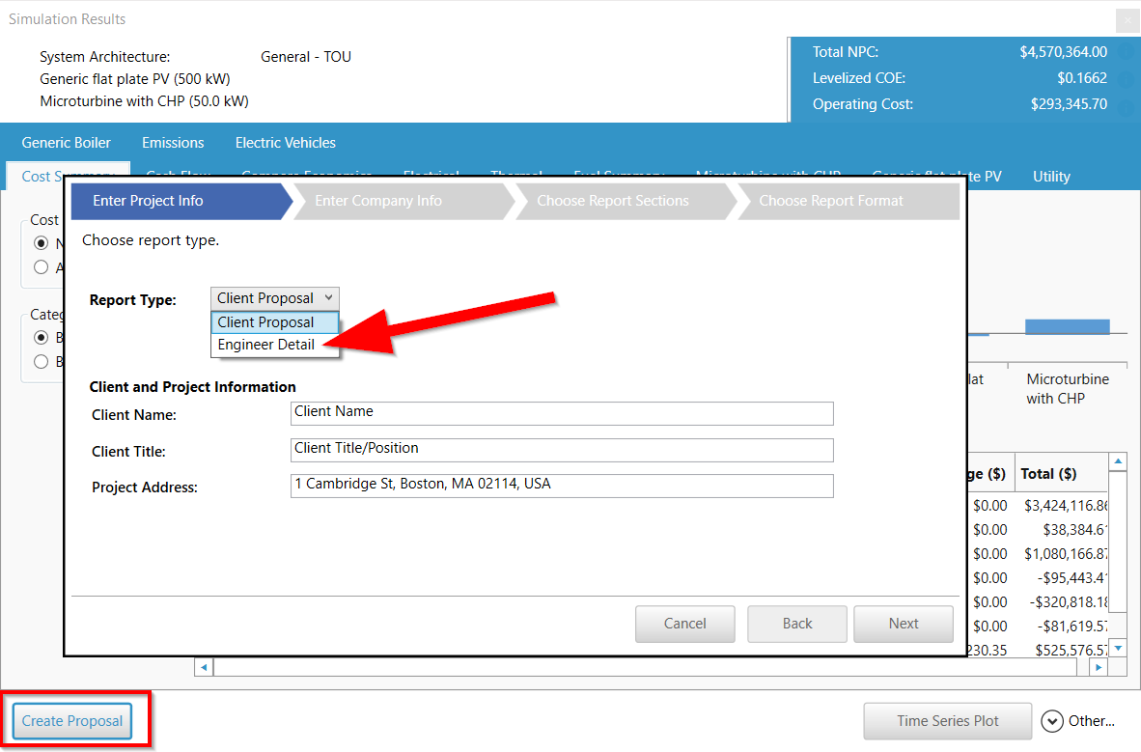The height and width of the screenshot is (752, 1141).
Task: Open the Utility tab
Action: coord(1051,177)
